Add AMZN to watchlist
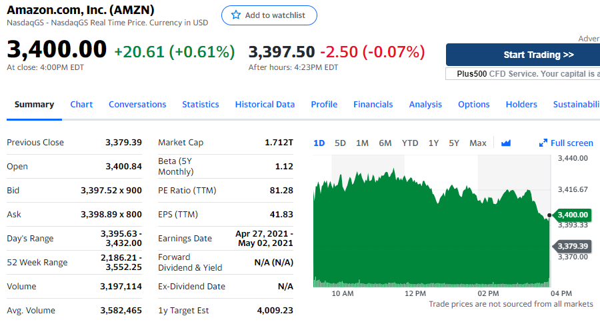This screenshot has height=322, width=600. click(x=269, y=15)
